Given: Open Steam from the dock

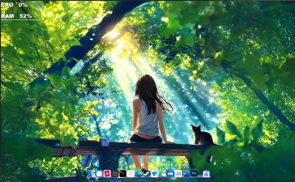Looking at the screenshot, I should pyautogui.click(x=146, y=174).
